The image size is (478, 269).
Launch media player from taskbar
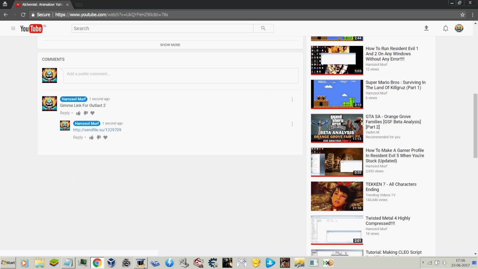click(x=24, y=263)
